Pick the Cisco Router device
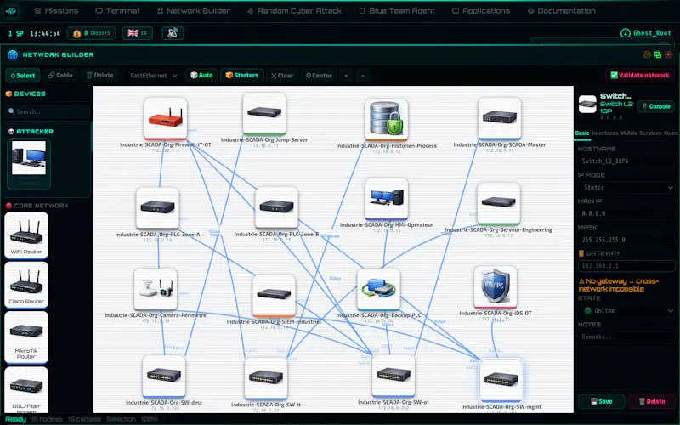This screenshot has width=680, height=425. point(26,284)
